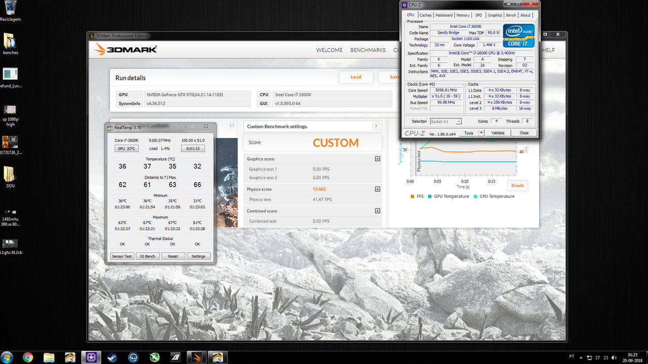This screenshot has height=364, width=648.
Task: Click the Load button in Run details
Action: point(356,77)
